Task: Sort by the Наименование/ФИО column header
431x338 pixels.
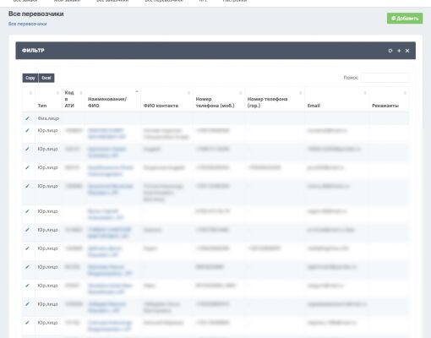Action: point(112,99)
